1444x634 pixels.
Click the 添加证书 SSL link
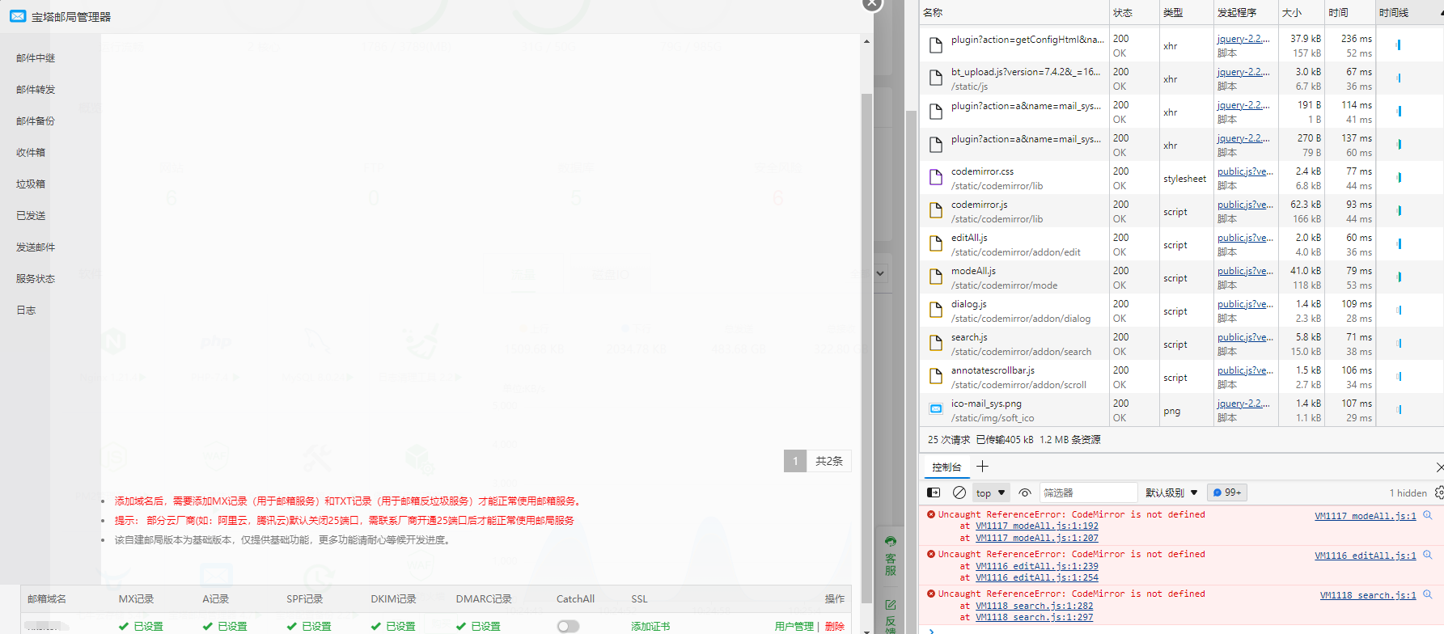point(650,627)
